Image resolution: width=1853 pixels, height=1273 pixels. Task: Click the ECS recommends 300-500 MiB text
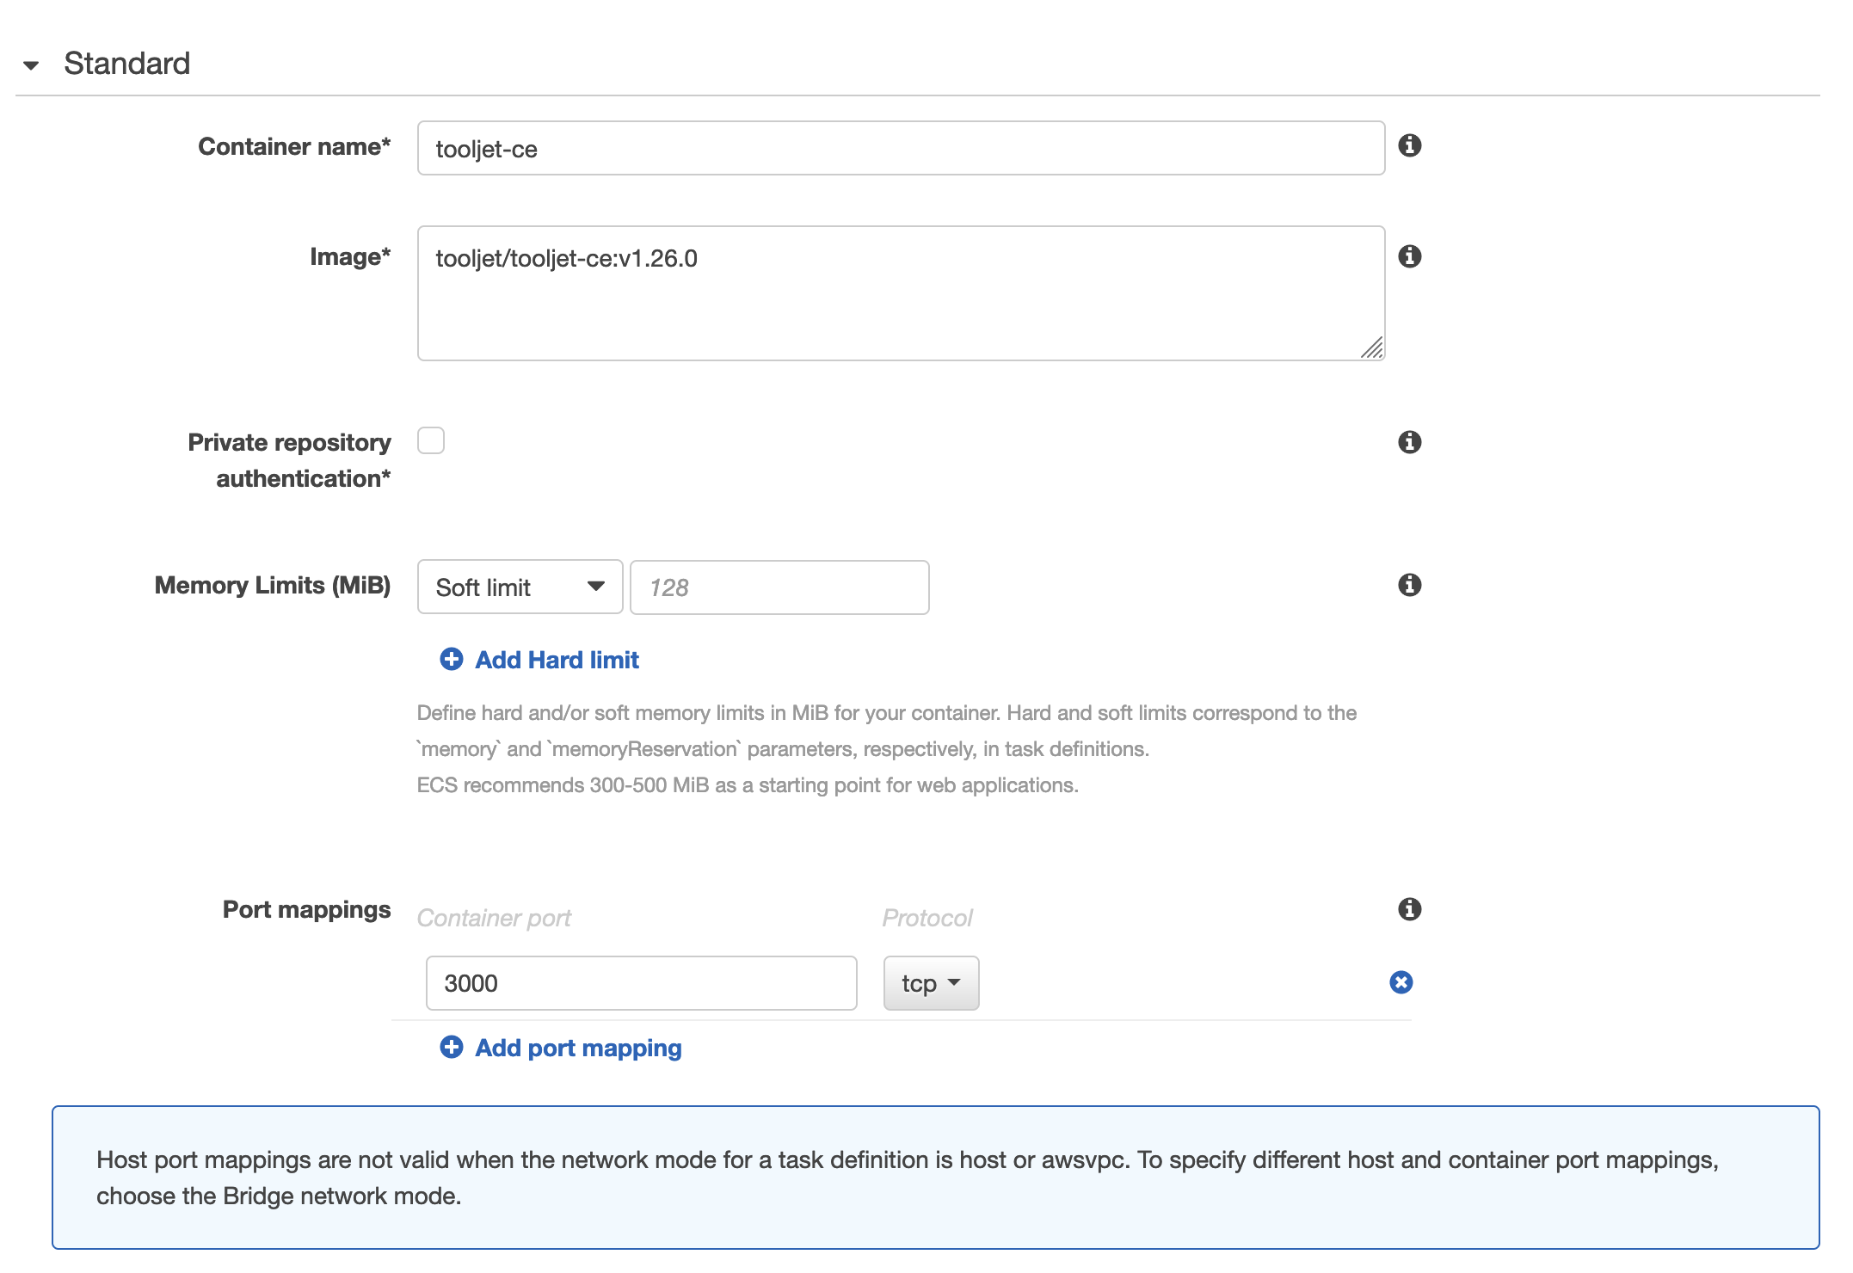(x=748, y=785)
